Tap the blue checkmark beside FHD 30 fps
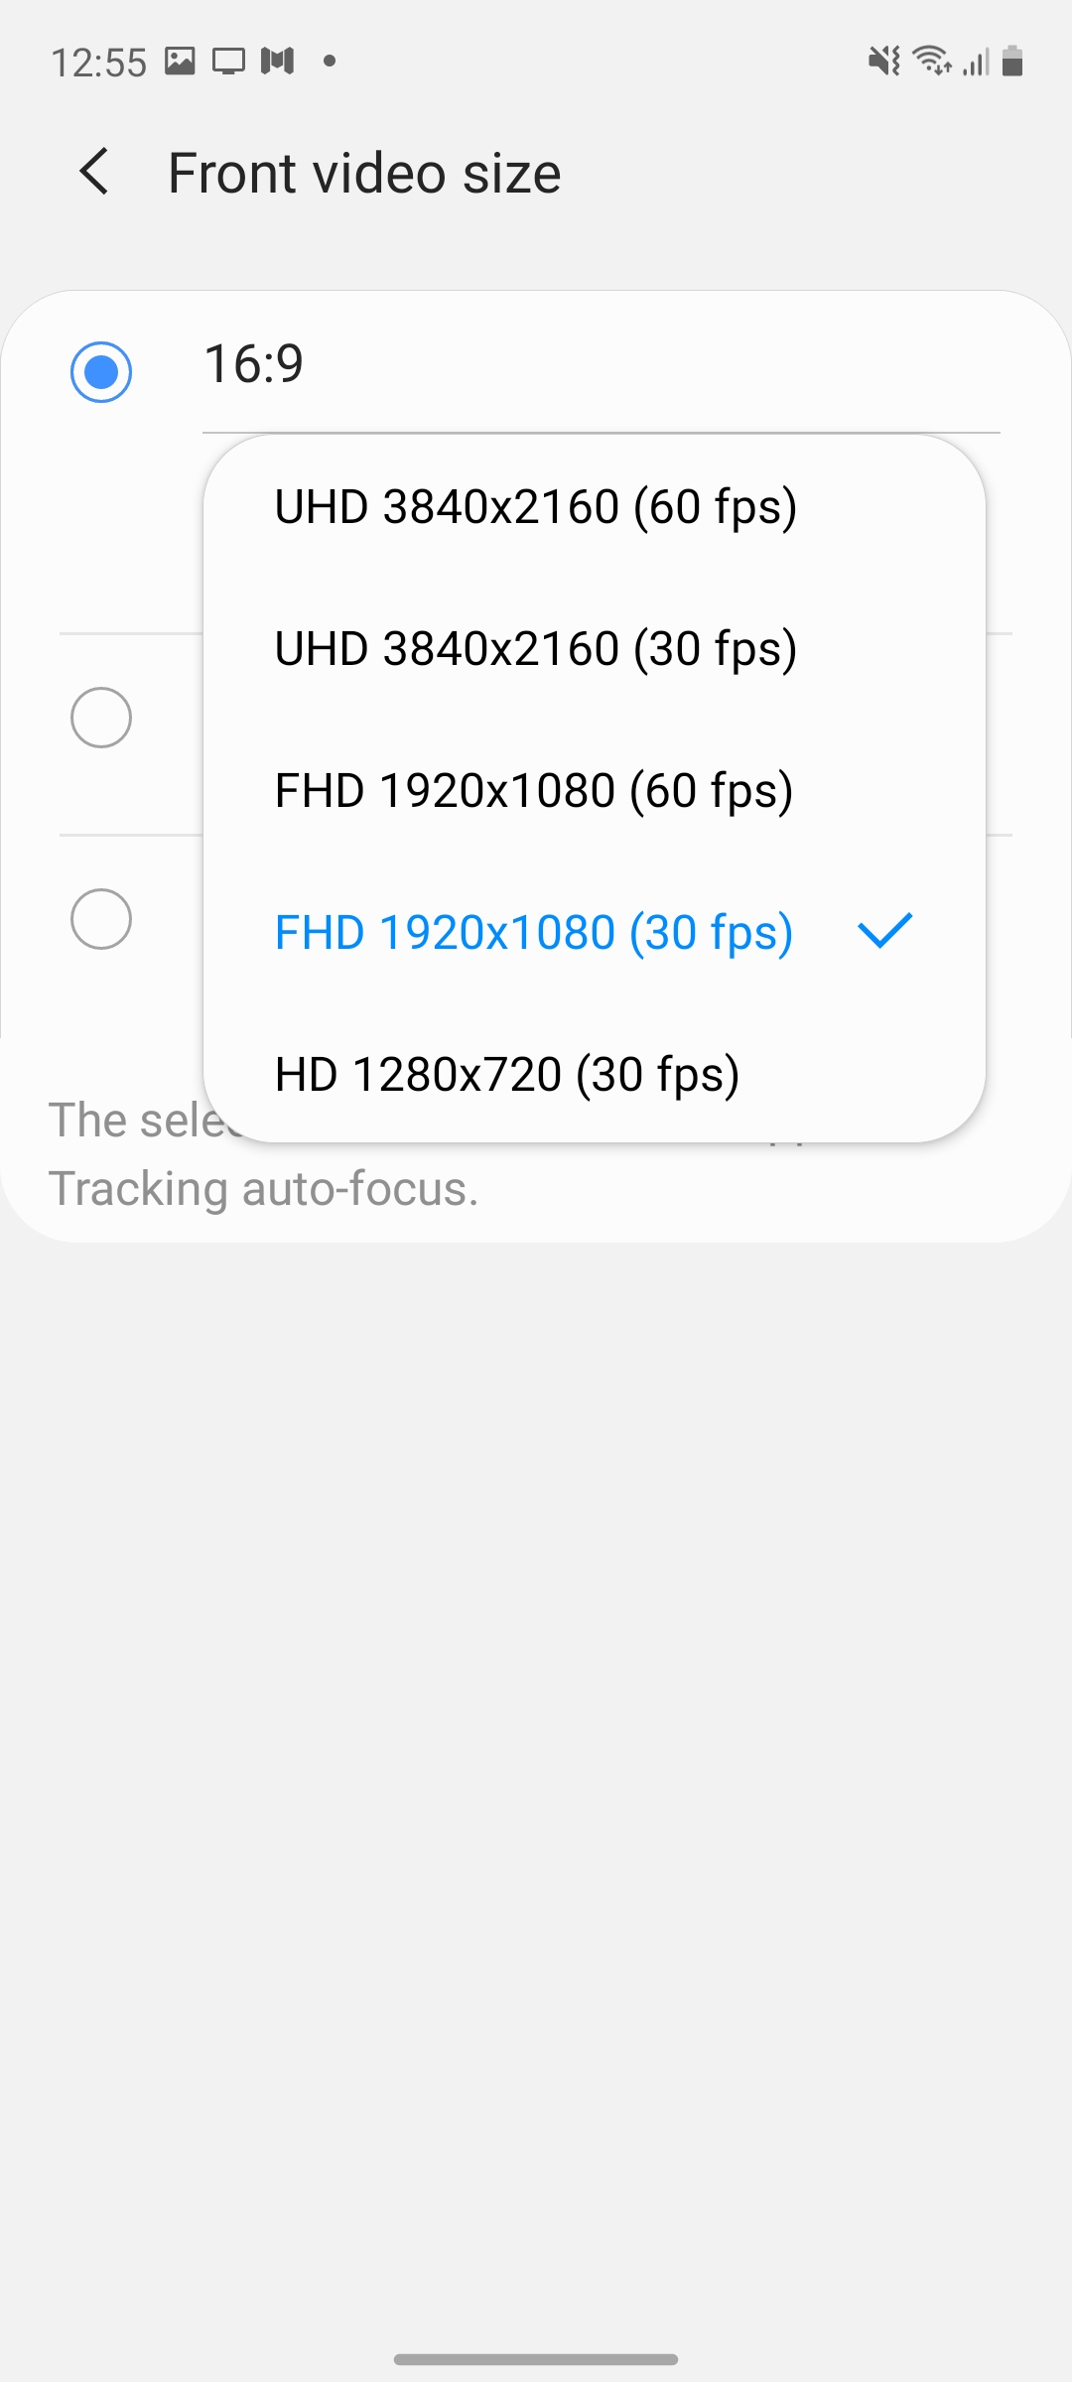This screenshot has height=2382, width=1072. pos(884,931)
